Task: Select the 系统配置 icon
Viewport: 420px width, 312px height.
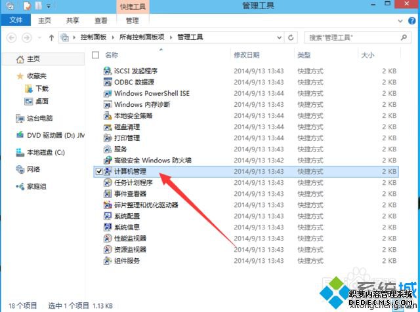Action: coord(108,216)
